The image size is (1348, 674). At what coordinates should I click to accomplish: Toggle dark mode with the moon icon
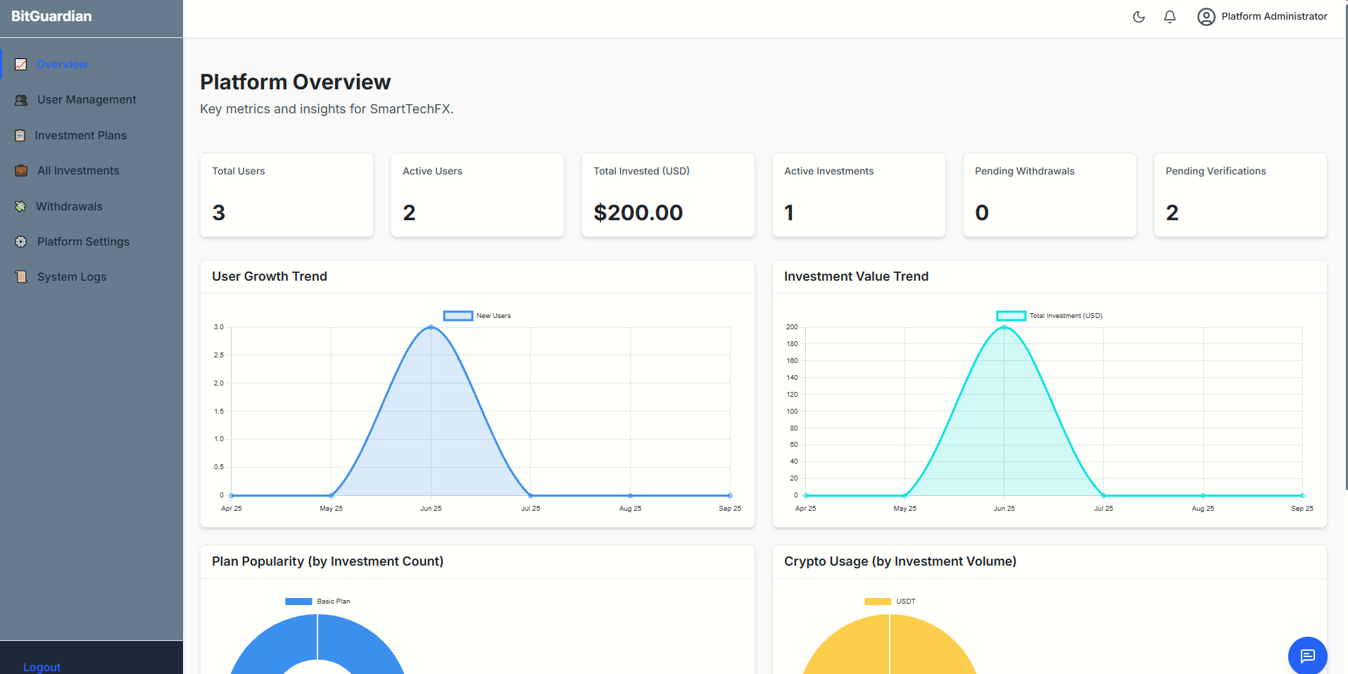pyautogui.click(x=1138, y=17)
